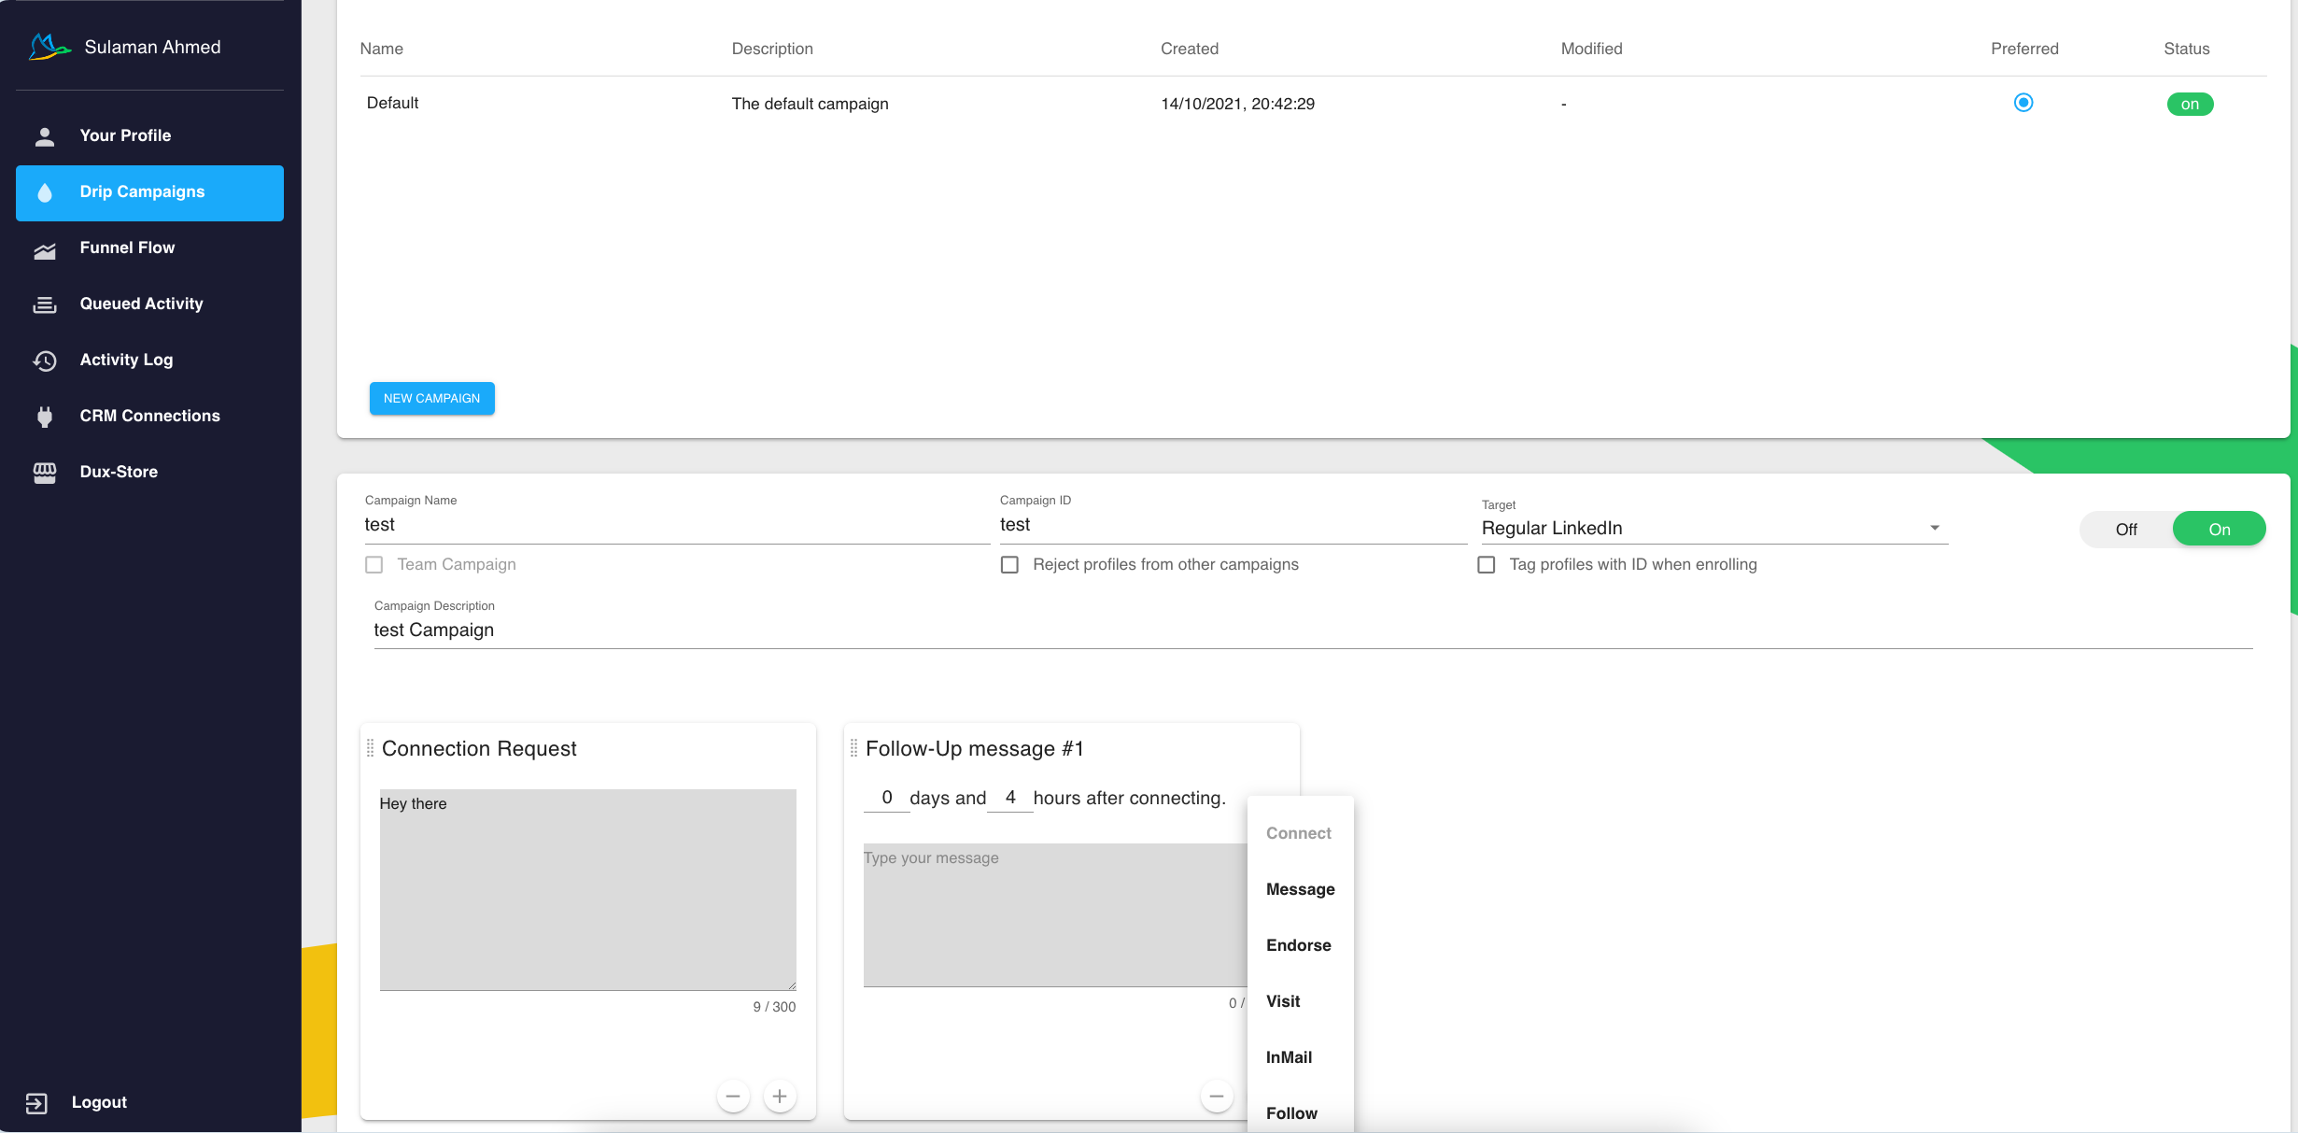The image size is (2298, 1133).
Task: Toggle the Default campaign on status badge
Action: point(2190,105)
